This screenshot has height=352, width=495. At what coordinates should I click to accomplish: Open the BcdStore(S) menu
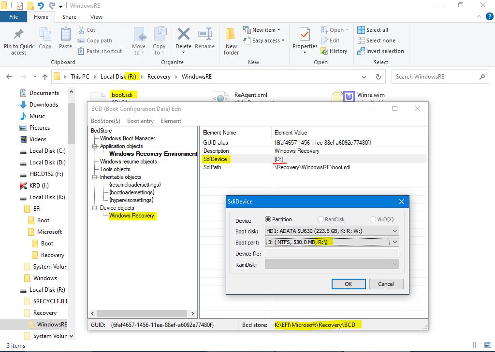(105, 121)
